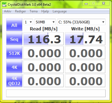Start the 512K random test
Screen dimensions: 112x103
(14, 53)
